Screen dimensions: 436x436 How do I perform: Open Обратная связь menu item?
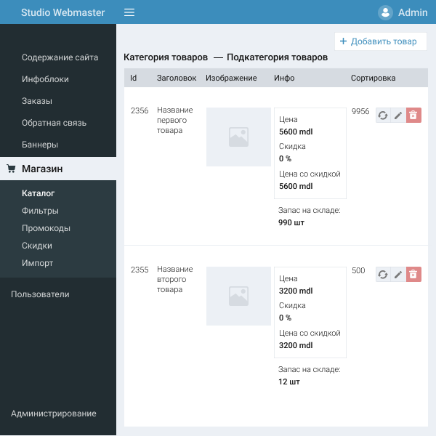pyautogui.click(x=54, y=123)
